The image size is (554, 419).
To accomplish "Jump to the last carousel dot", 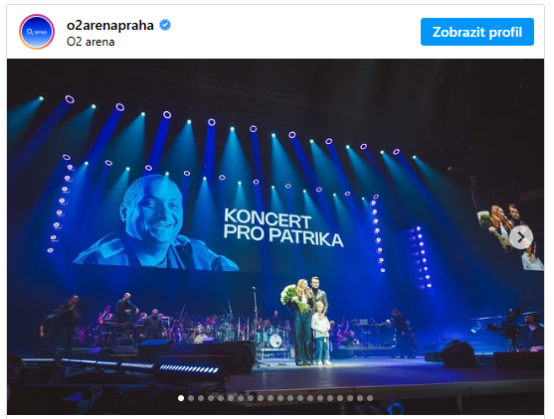I will (370, 398).
